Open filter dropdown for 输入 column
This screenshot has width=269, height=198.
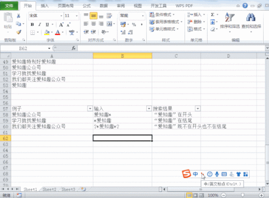coord(149,109)
